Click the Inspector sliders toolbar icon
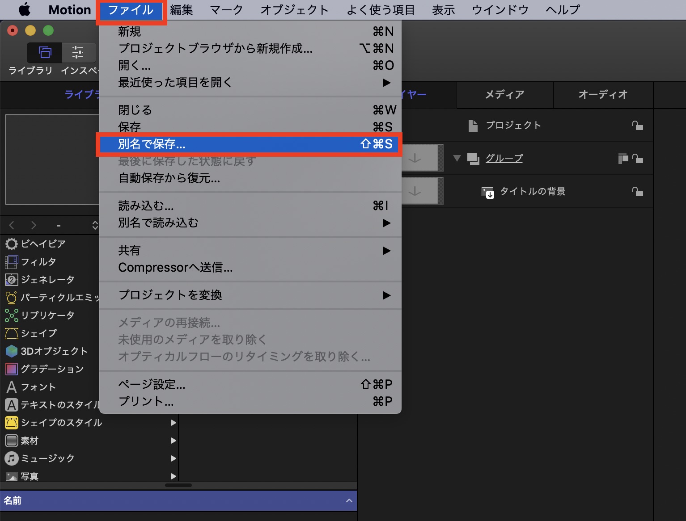 [78, 53]
